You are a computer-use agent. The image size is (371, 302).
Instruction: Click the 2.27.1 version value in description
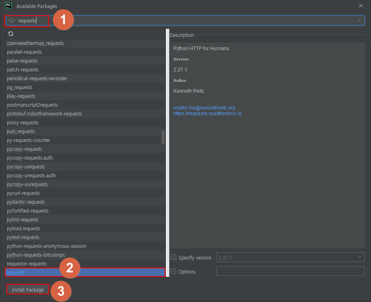point(180,70)
